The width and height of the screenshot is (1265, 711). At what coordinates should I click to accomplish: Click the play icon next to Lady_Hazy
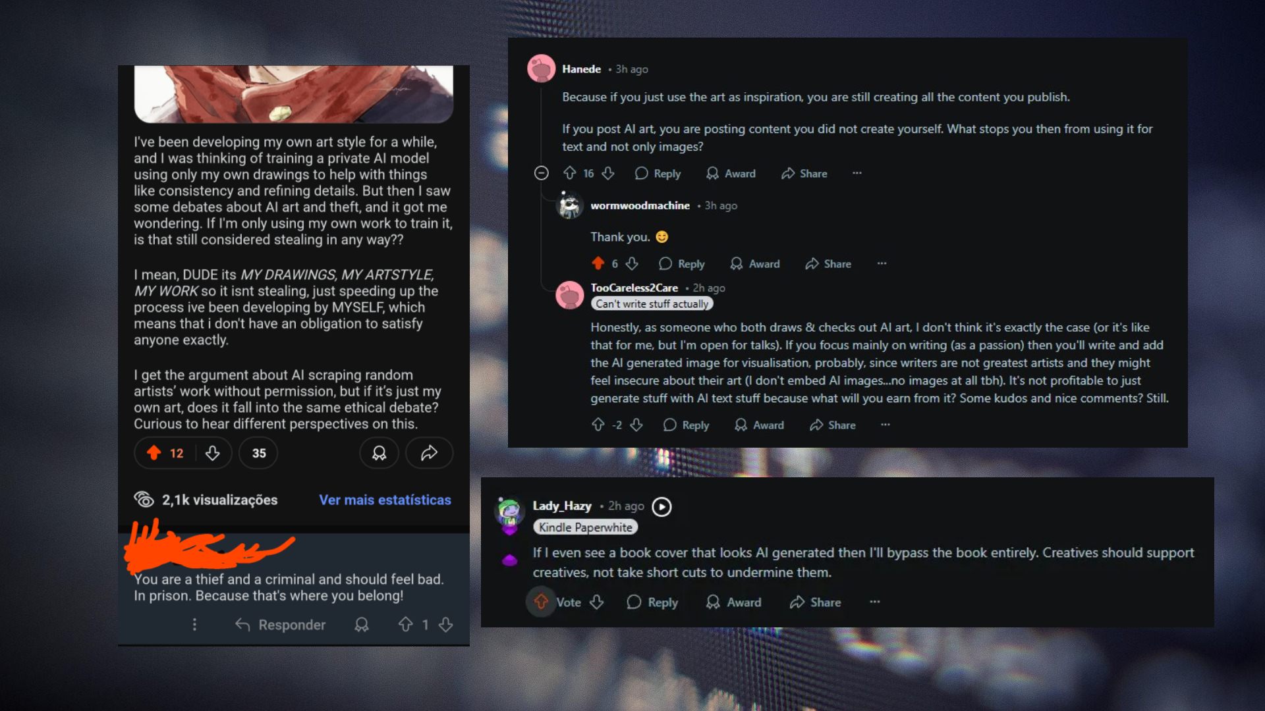click(x=661, y=506)
